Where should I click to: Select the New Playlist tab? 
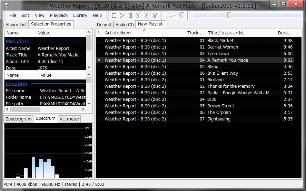tap(150, 24)
